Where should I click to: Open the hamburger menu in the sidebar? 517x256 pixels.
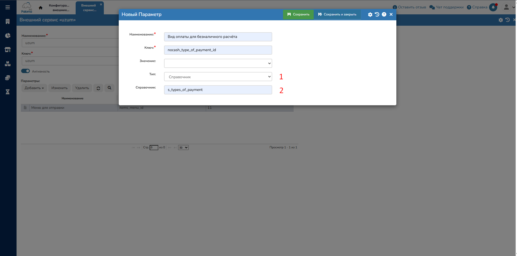click(x=8, y=7)
